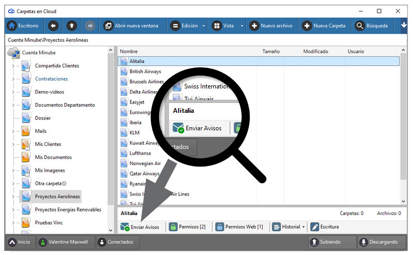Open Permisos [2] settings

pos(187,227)
